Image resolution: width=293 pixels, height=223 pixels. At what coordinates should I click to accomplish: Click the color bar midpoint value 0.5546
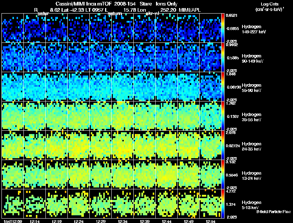pos(232,175)
